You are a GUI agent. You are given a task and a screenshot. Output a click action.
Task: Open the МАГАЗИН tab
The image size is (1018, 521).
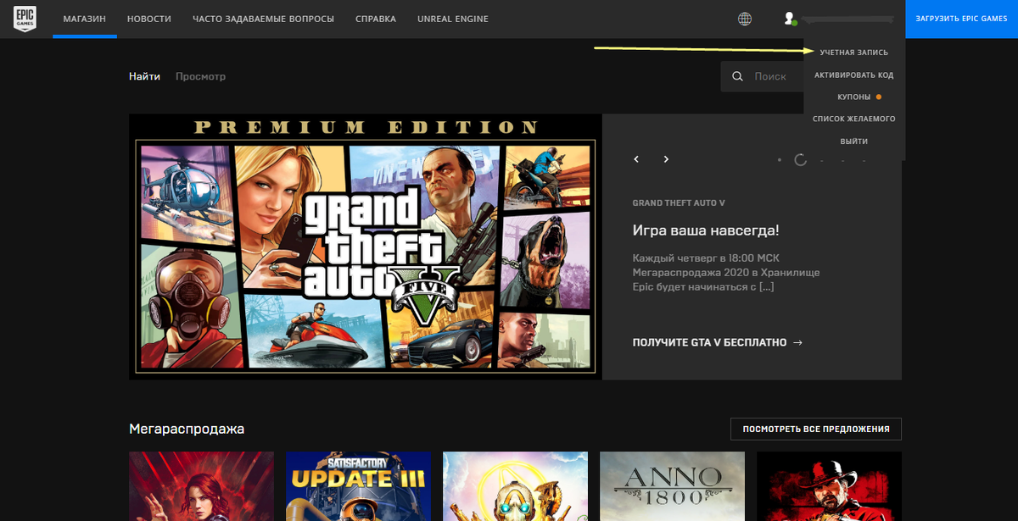(x=84, y=19)
